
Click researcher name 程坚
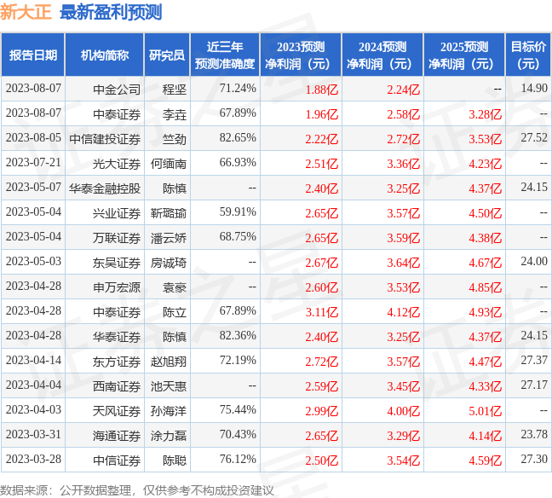(x=175, y=90)
